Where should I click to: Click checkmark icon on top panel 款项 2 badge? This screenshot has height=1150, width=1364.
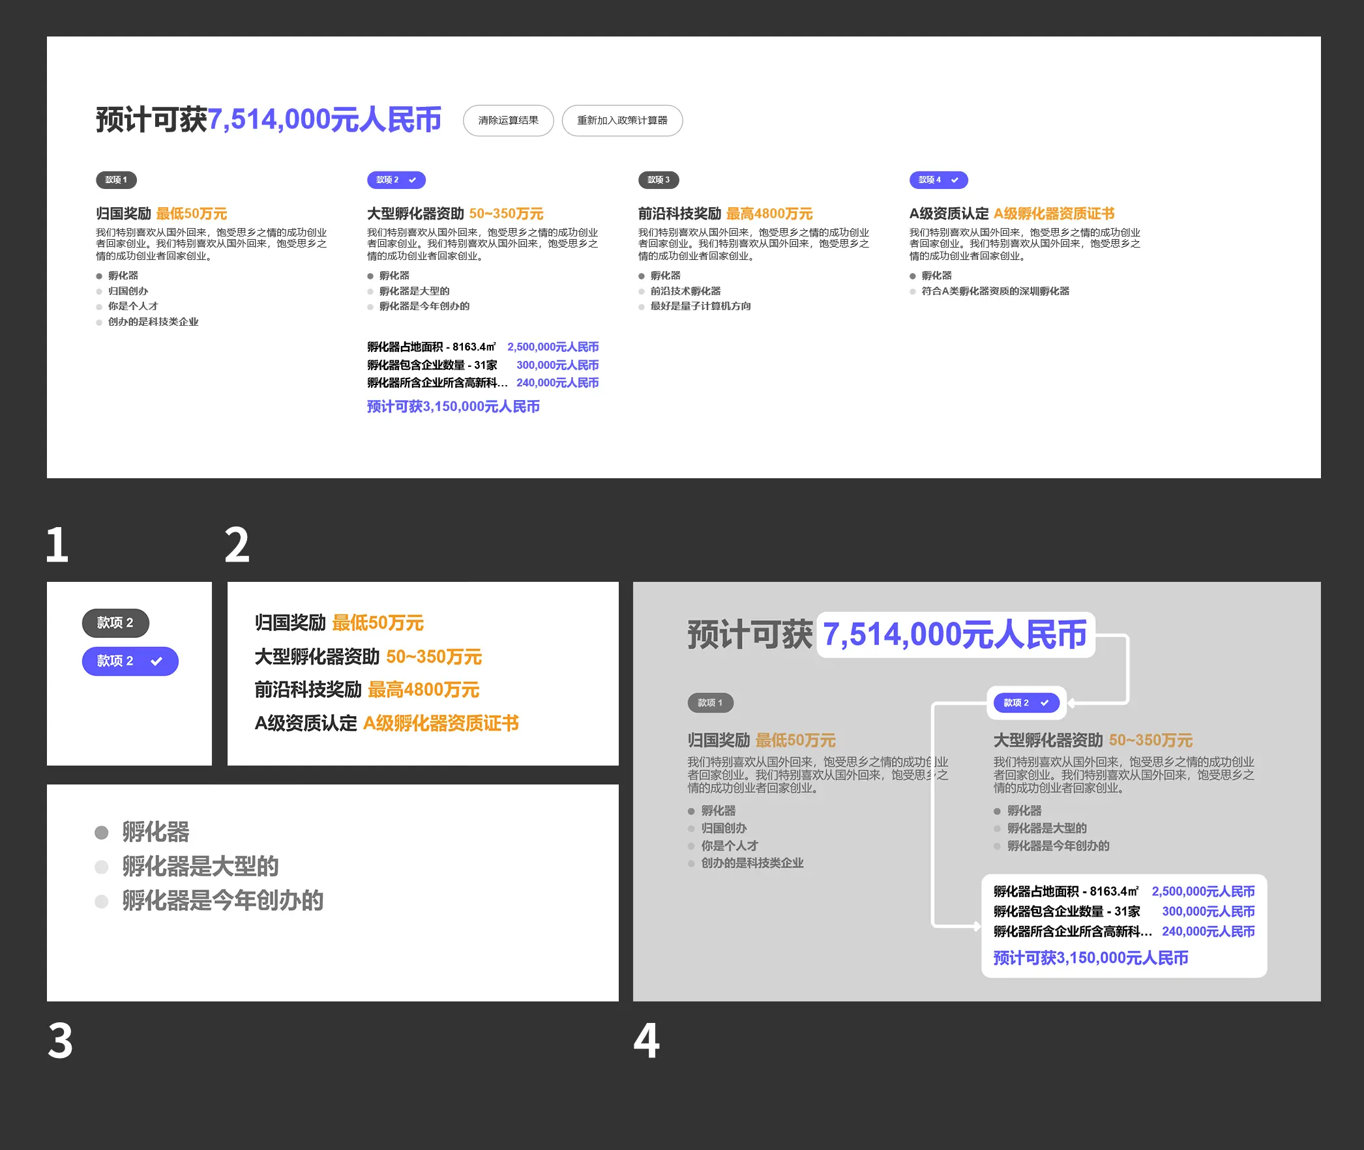412,180
